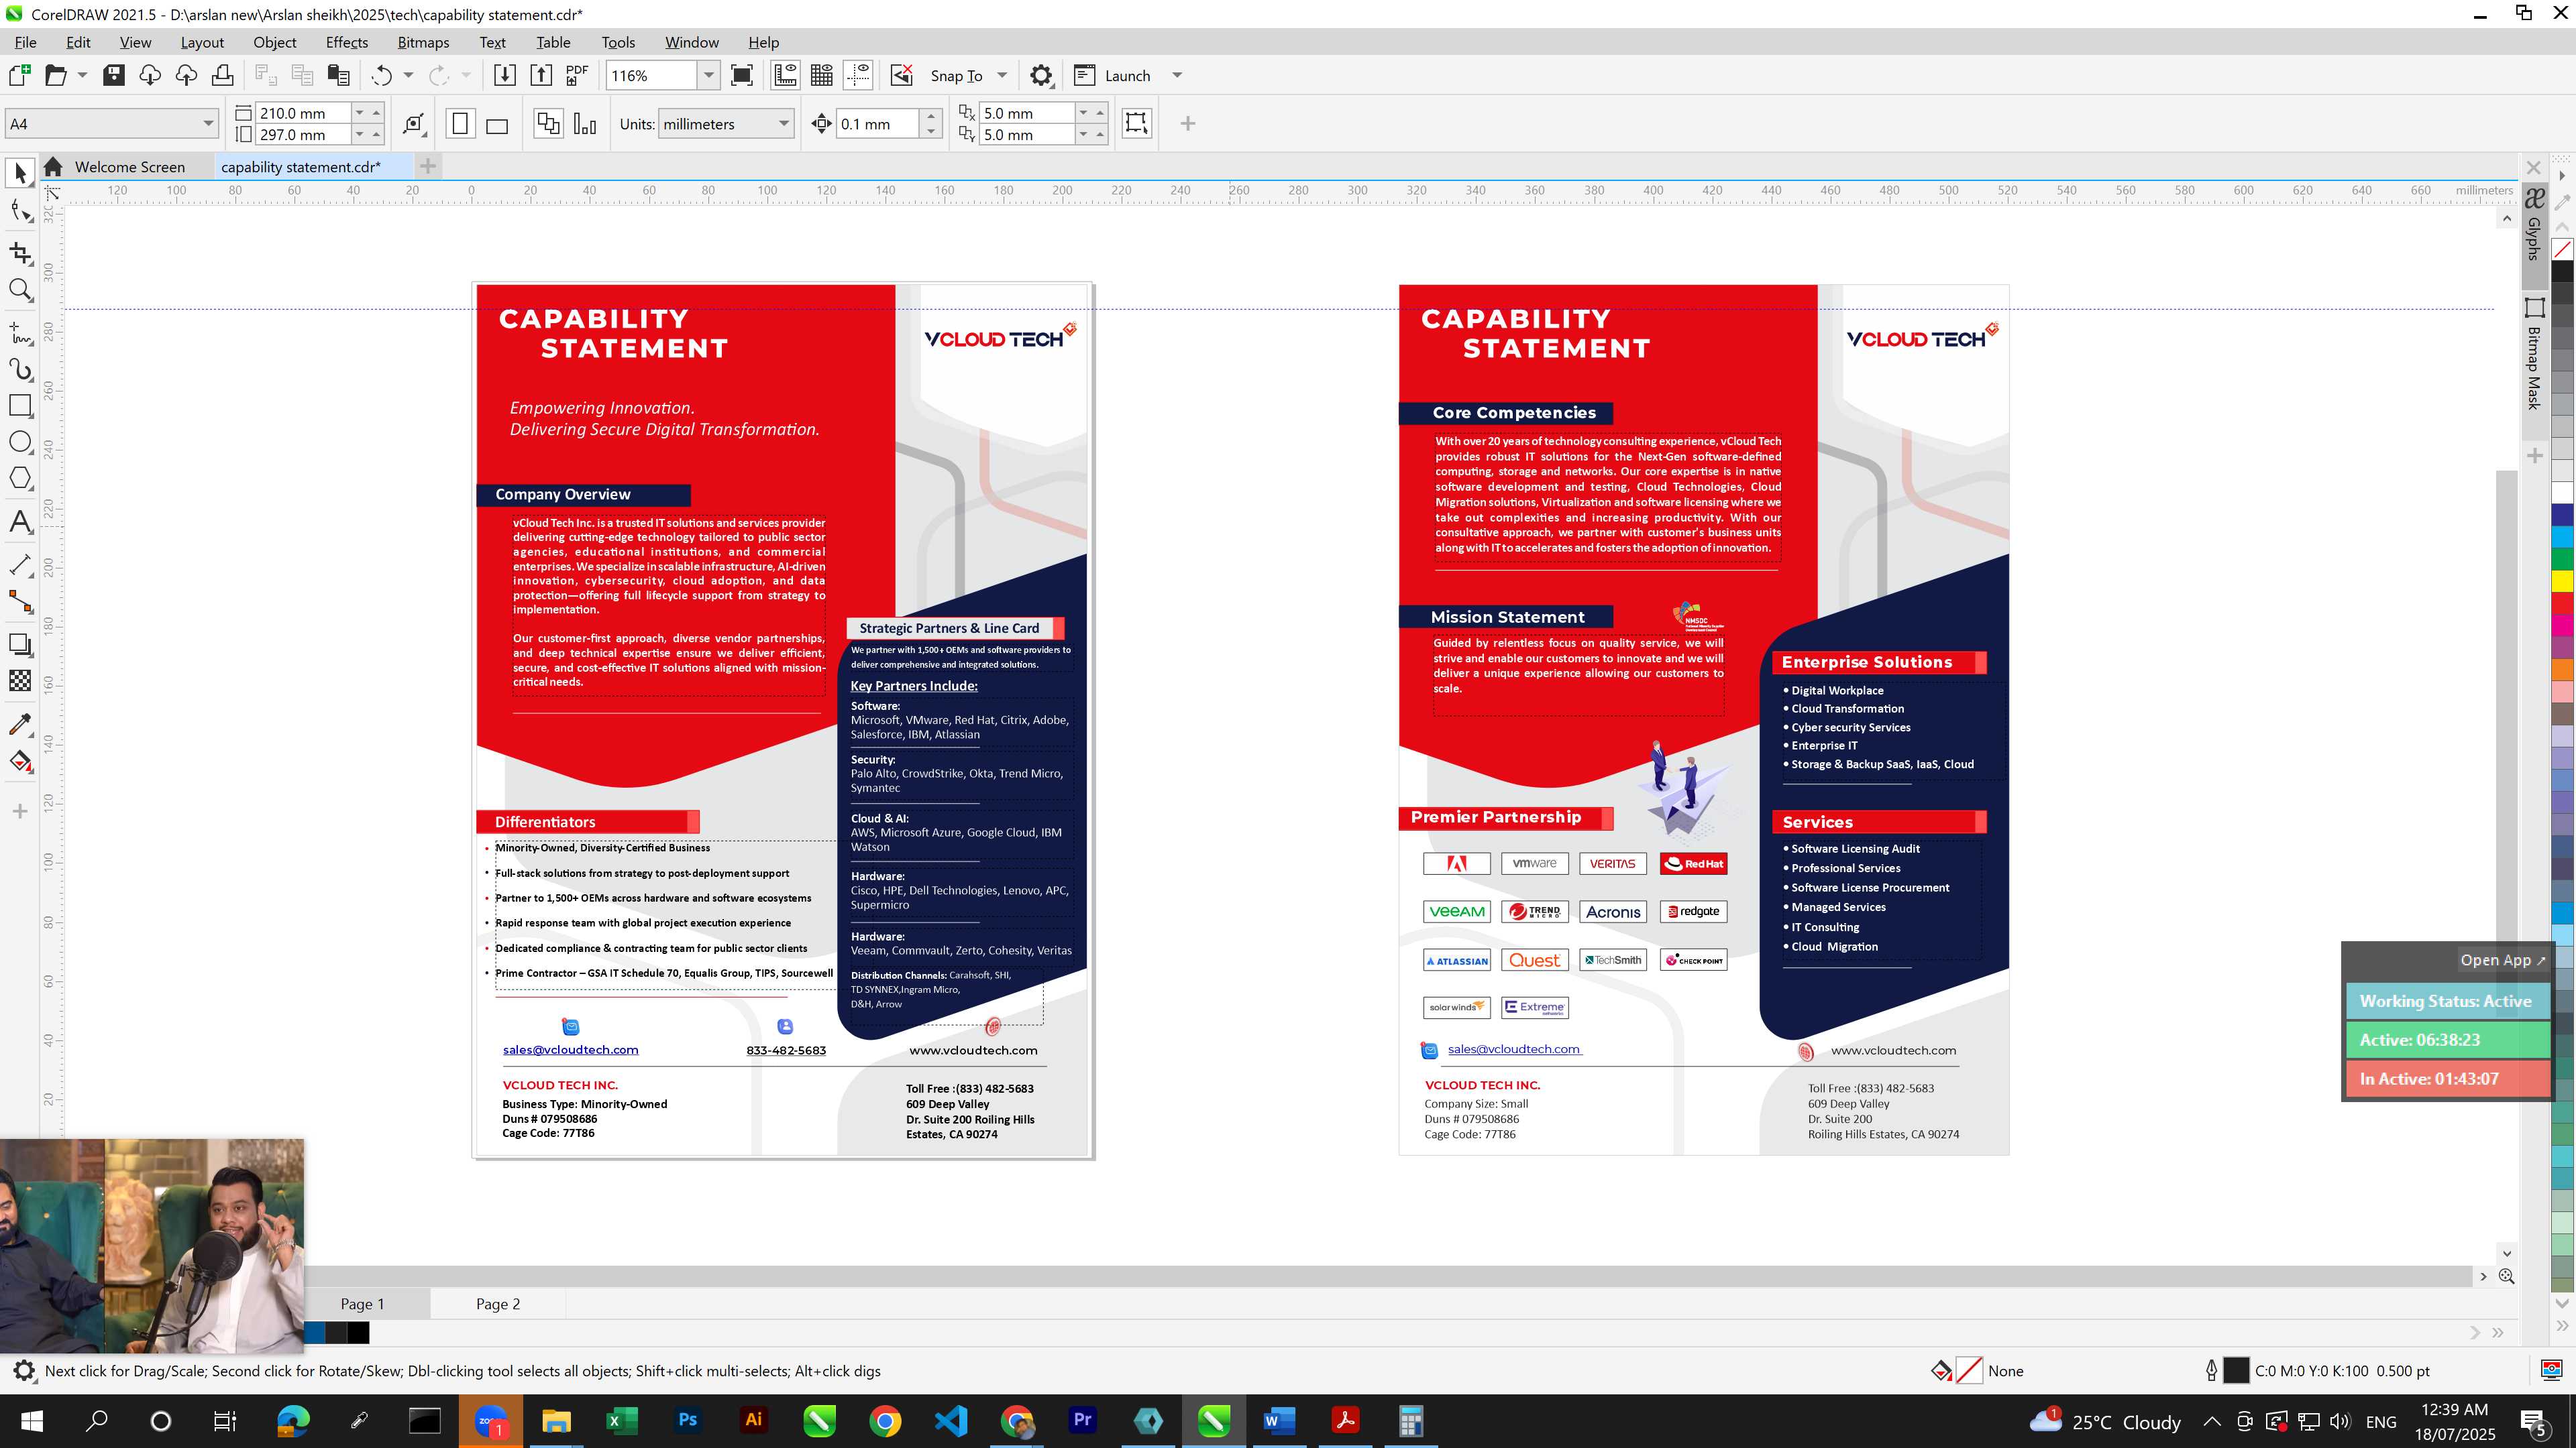2576x1448 pixels.
Task: Click the Open App button
Action: point(2503,961)
